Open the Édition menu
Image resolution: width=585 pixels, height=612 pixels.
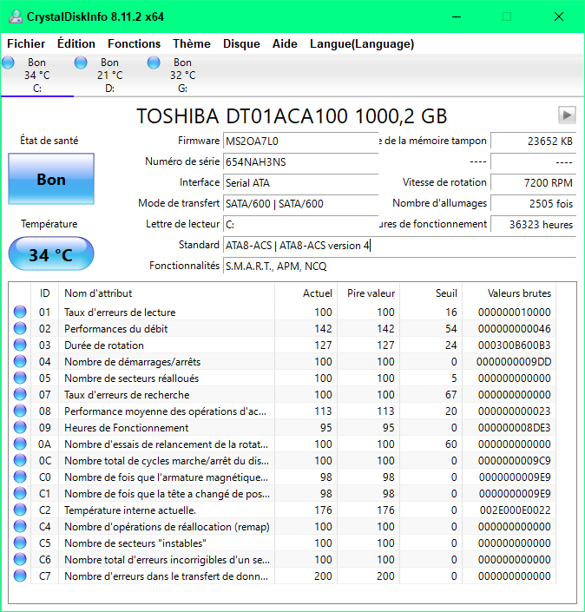(x=76, y=43)
